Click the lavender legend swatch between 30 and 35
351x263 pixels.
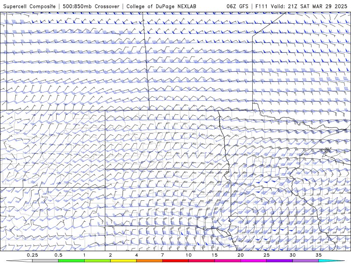(x=305, y=261)
